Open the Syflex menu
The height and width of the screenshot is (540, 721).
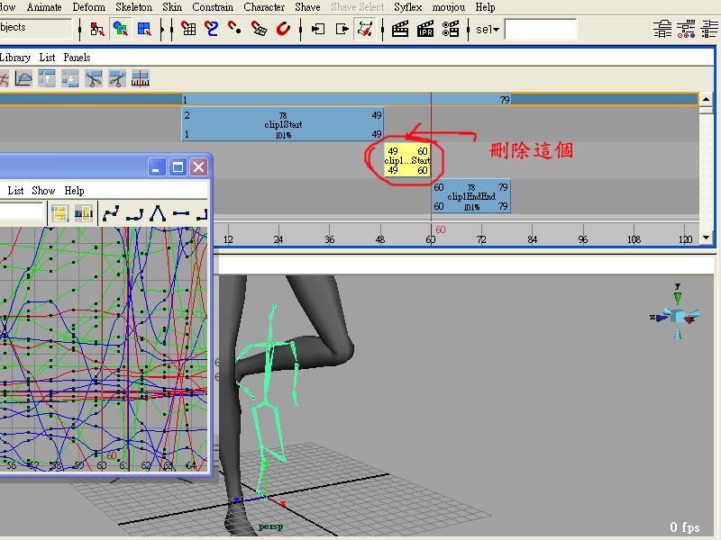(x=408, y=7)
